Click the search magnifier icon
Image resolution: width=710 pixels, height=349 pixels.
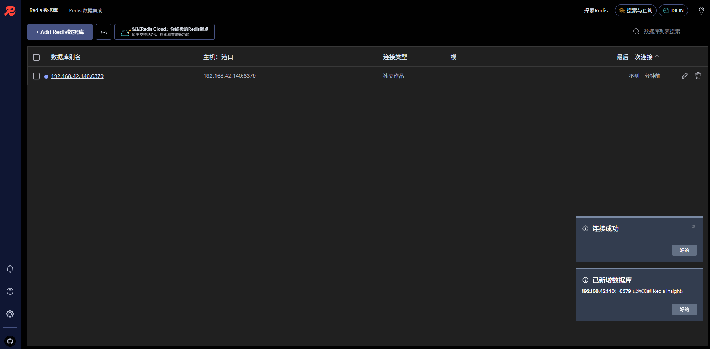pos(636,31)
